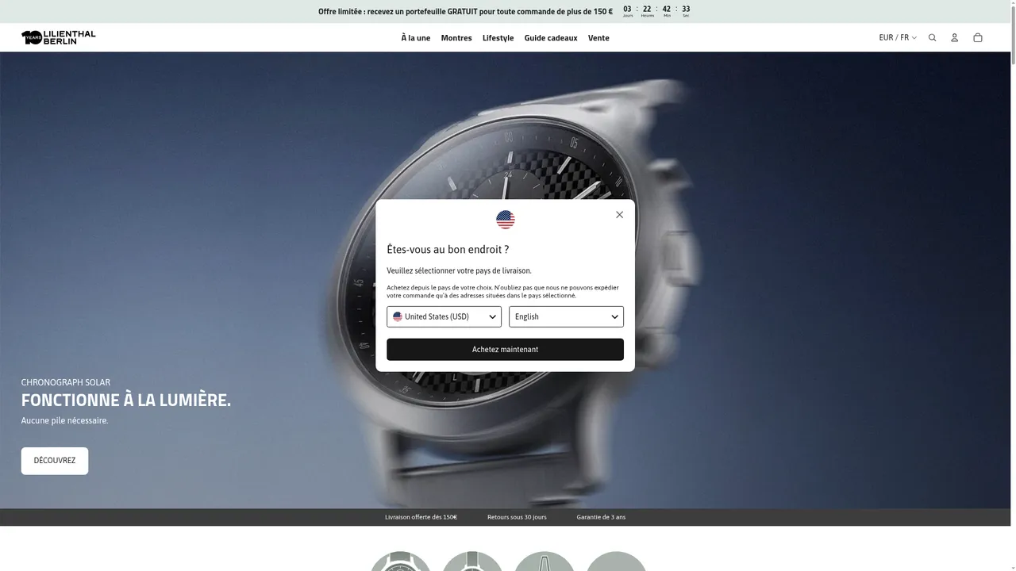Click the US flag at popup top
This screenshot has width=1016, height=571.
click(x=506, y=220)
